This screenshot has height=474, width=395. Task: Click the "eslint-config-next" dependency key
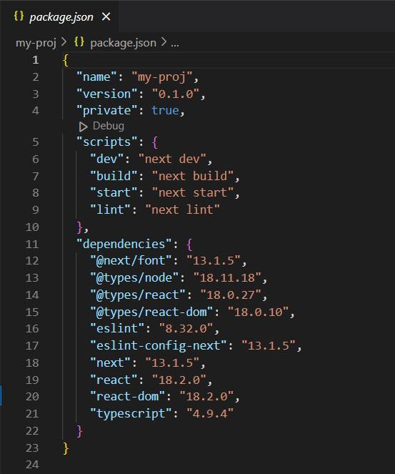point(159,345)
